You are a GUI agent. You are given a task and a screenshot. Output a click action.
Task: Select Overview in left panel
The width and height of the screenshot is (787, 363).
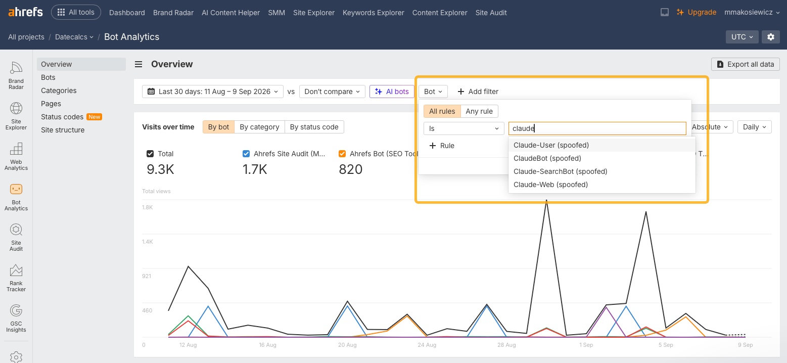click(81, 64)
